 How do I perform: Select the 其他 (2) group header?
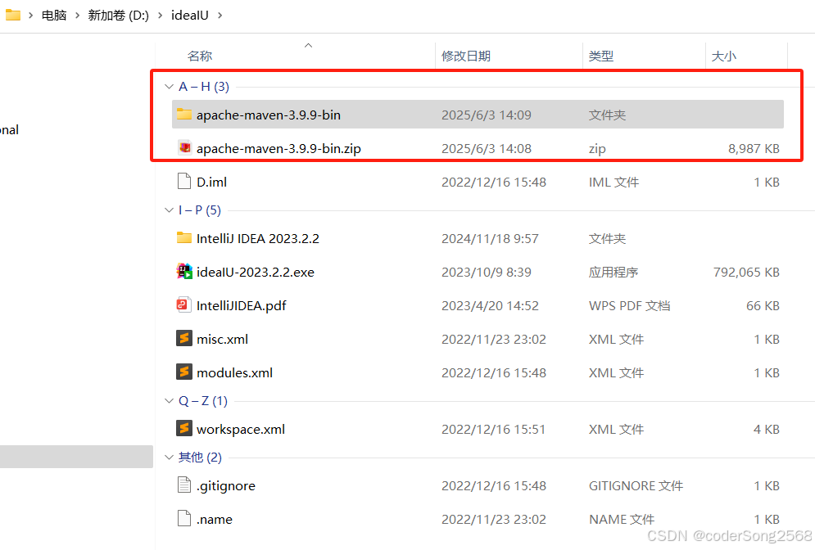coord(200,458)
